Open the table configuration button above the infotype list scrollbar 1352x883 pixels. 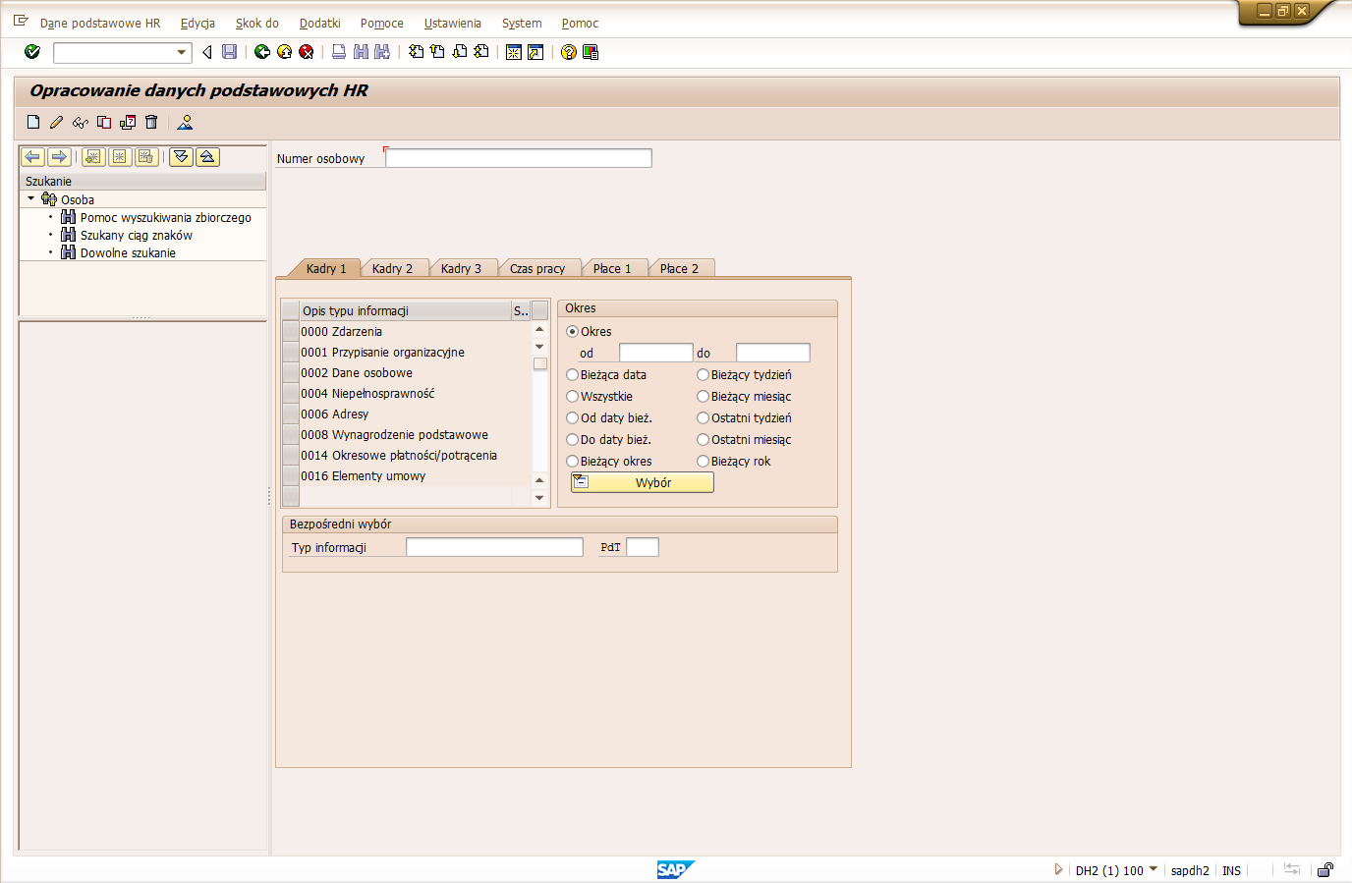pos(539,310)
